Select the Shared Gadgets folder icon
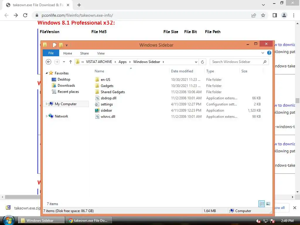Image resolution: width=300 pixels, height=225 pixels. click(97, 92)
